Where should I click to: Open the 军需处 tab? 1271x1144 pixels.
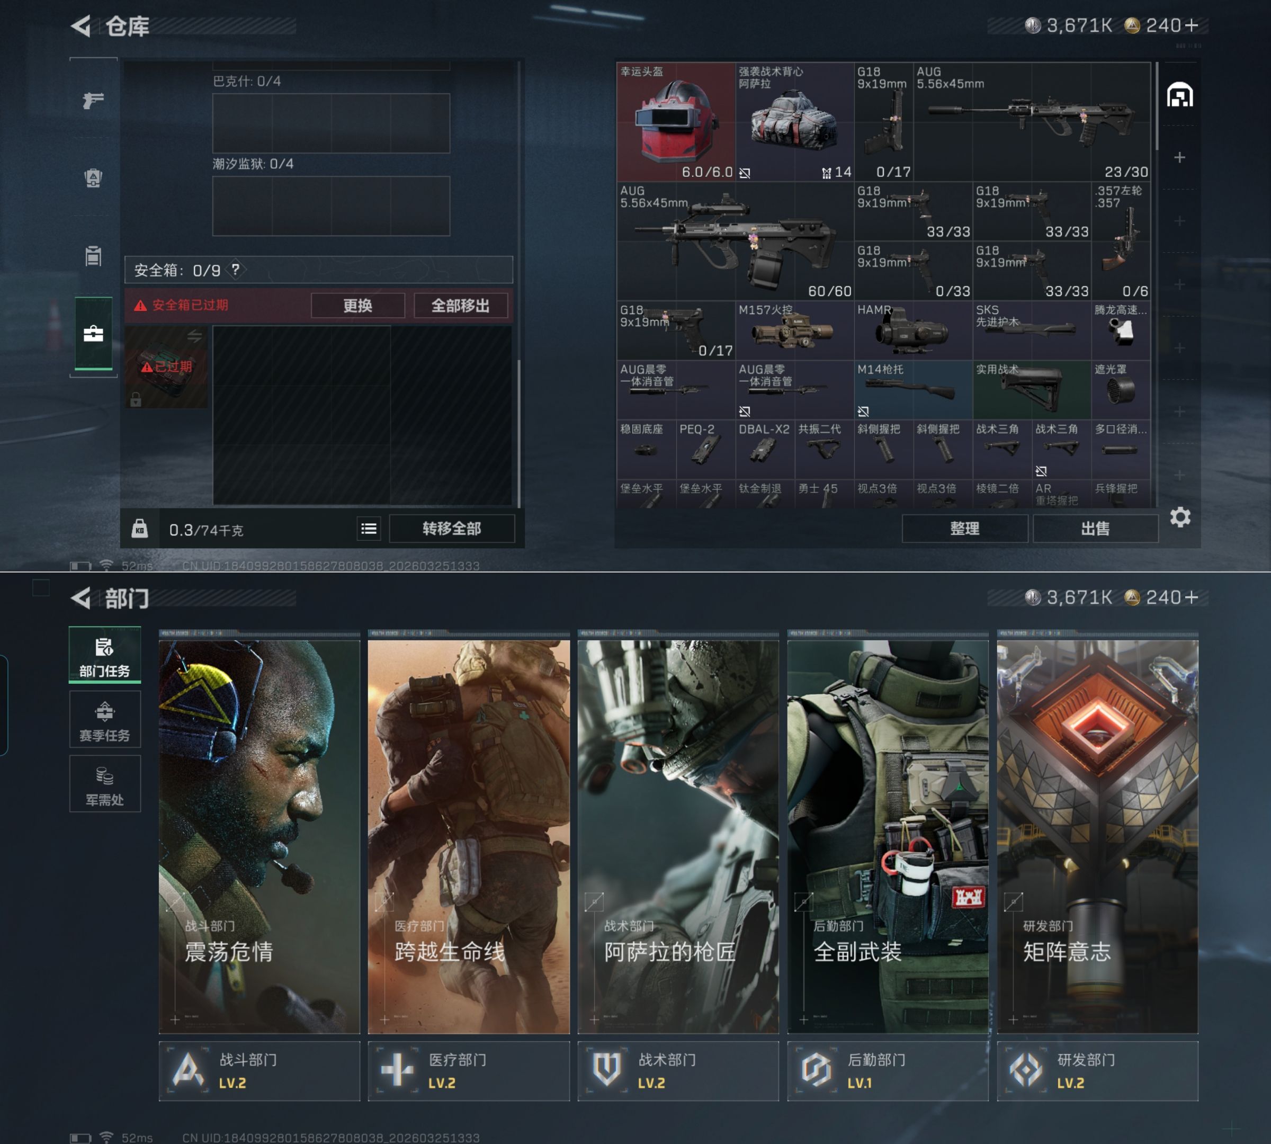(x=105, y=785)
